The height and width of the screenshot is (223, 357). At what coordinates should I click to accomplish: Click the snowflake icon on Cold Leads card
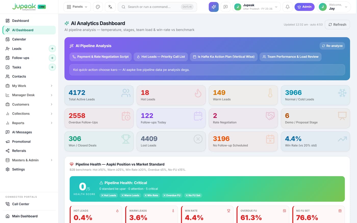pyautogui.click(x=342, y=93)
